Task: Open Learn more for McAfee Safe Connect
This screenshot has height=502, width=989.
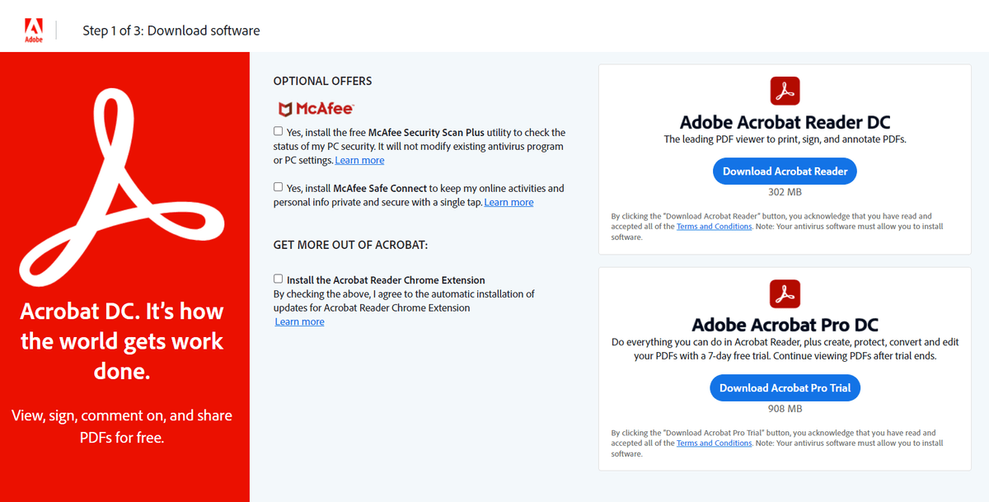Action: (509, 201)
